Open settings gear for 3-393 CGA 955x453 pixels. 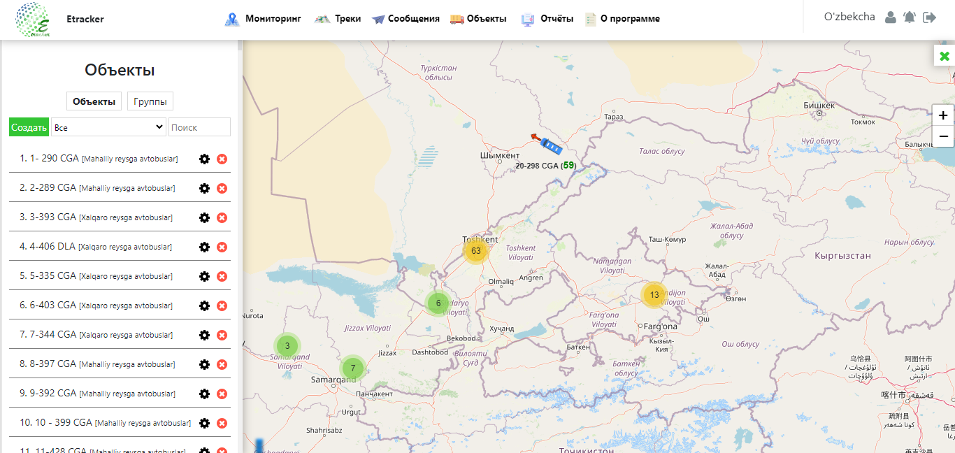204,217
